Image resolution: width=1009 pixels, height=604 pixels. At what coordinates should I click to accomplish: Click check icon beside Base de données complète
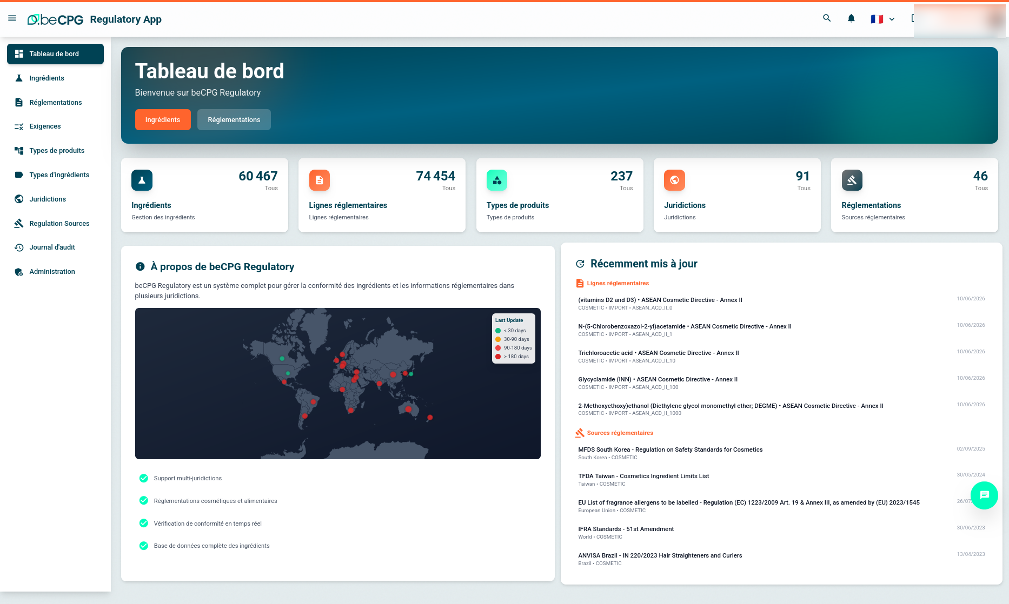pyautogui.click(x=144, y=546)
